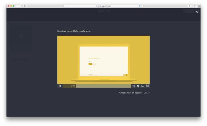Go back in Safari history
The height and width of the screenshot is (126, 207).
click(17, 6)
